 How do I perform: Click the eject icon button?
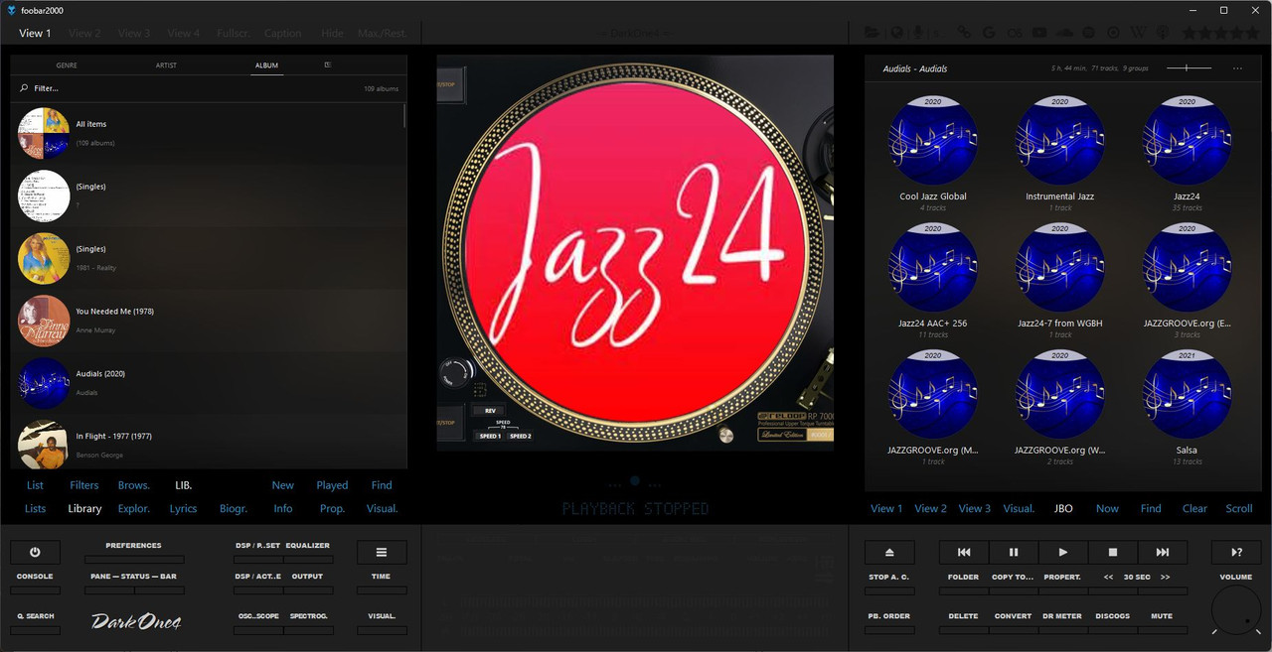click(889, 552)
